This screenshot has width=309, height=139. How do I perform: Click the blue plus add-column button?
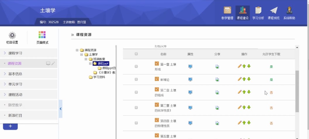tap(10, 126)
